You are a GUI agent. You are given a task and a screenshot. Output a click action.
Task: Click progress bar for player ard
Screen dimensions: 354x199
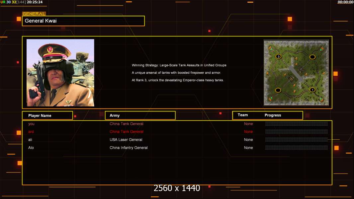tap(297, 132)
